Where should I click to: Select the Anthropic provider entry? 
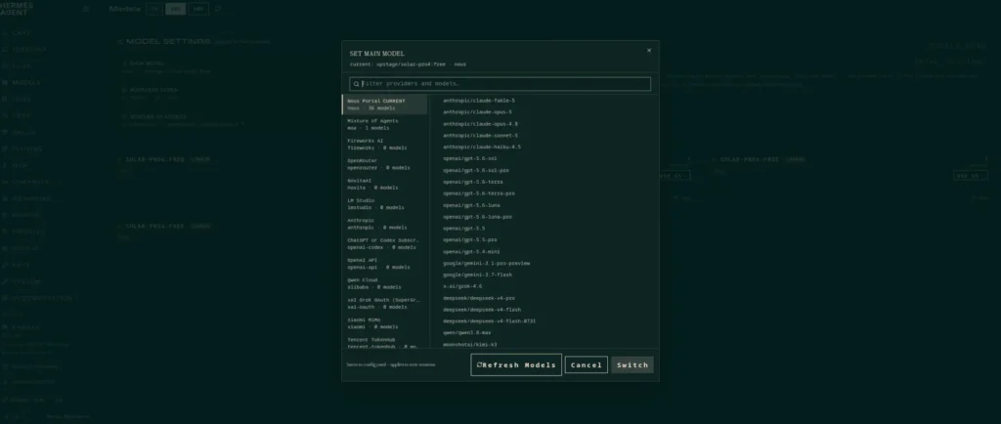click(384, 224)
